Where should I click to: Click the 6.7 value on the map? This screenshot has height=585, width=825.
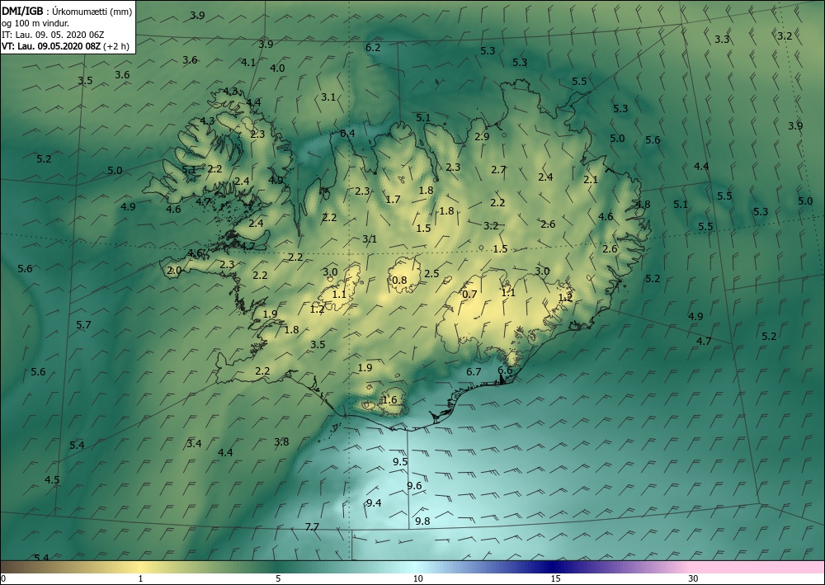click(x=474, y=372)
